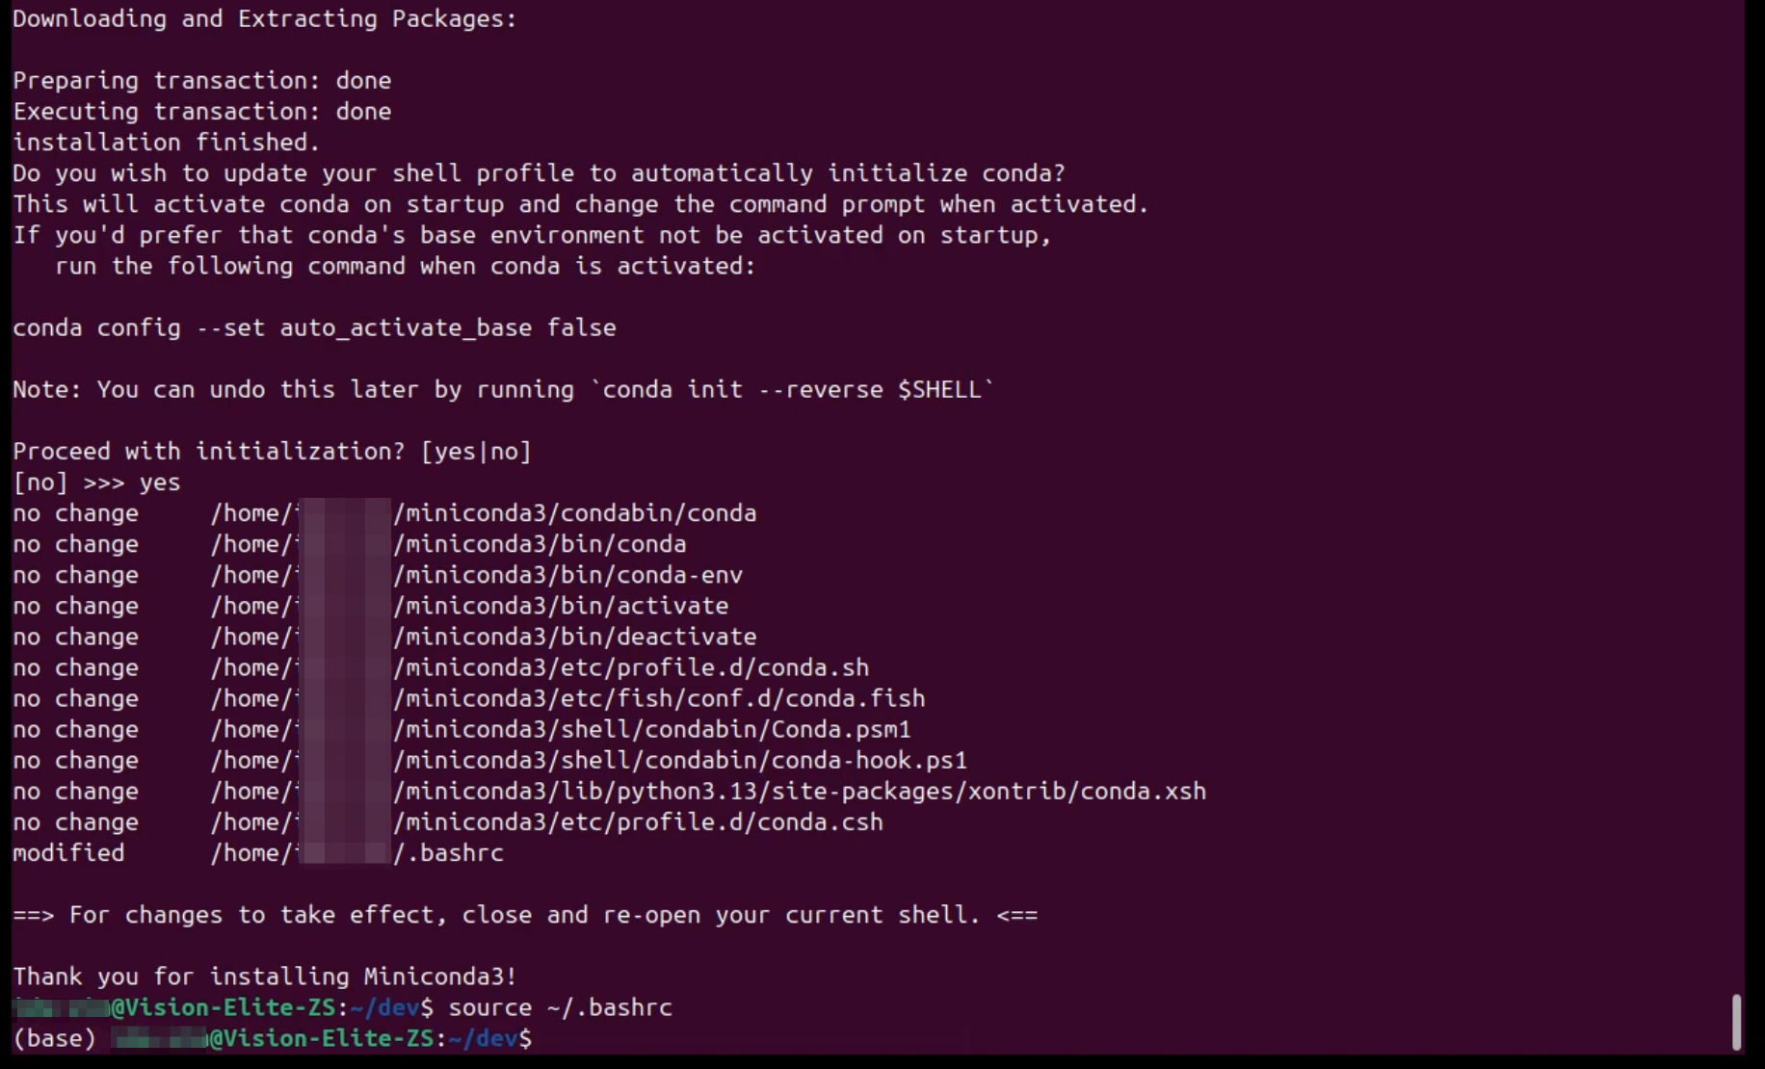
Task: Click the terminal scrollbar thumb
Action: click(x=1736, y=1021)
